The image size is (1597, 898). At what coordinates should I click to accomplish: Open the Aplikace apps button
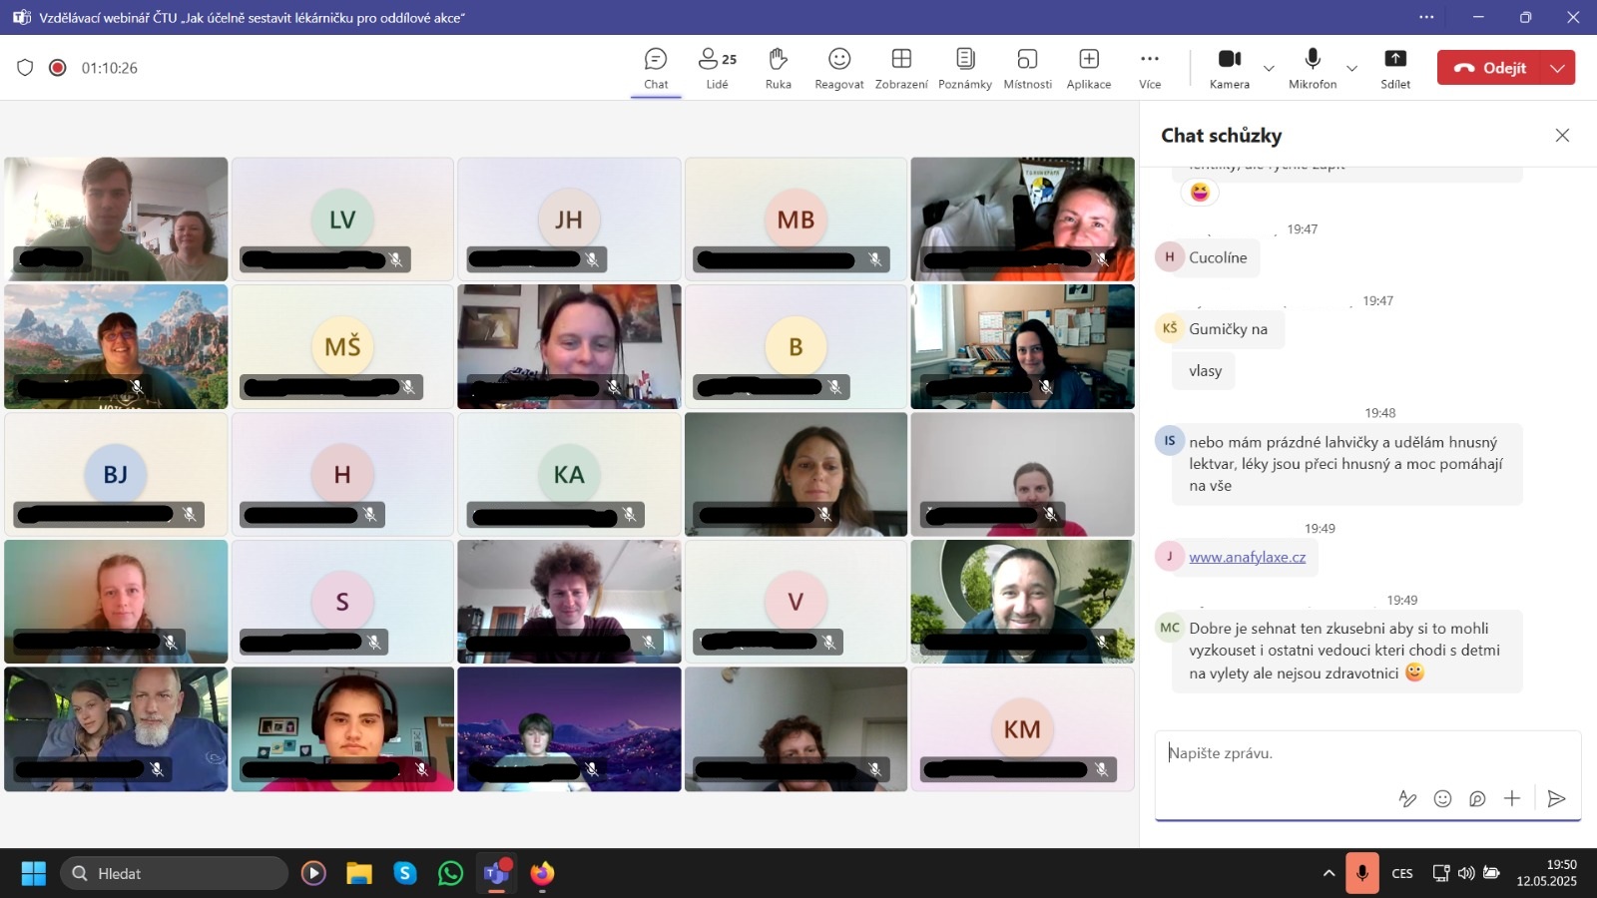click(1089, 68)
